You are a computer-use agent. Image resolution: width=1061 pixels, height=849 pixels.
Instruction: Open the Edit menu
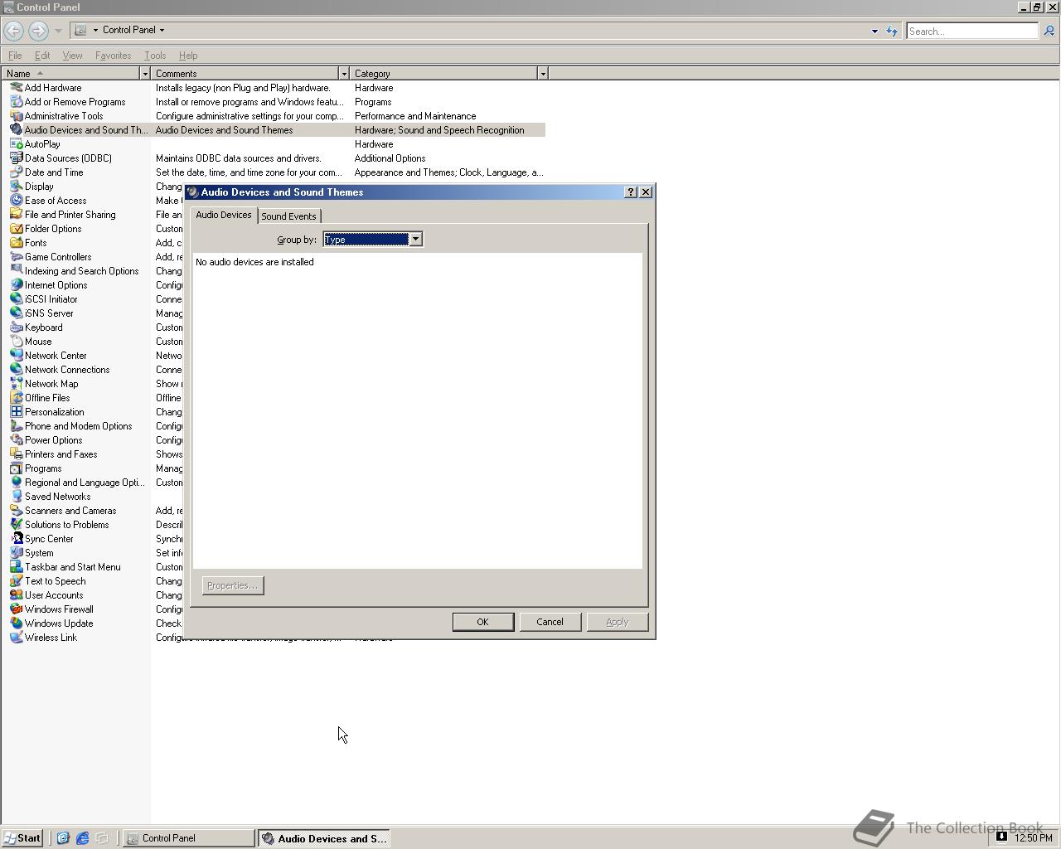pos(42,56)
